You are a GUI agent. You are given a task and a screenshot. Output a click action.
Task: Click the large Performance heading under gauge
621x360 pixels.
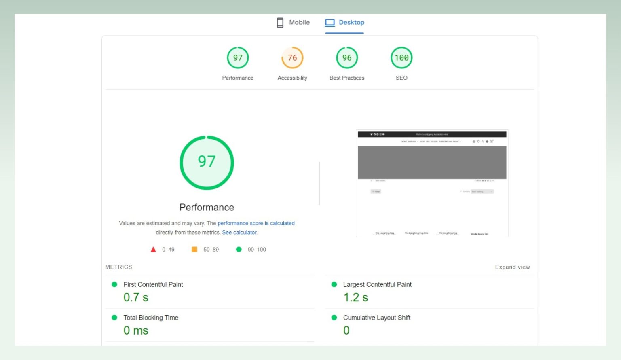point(207,208)
